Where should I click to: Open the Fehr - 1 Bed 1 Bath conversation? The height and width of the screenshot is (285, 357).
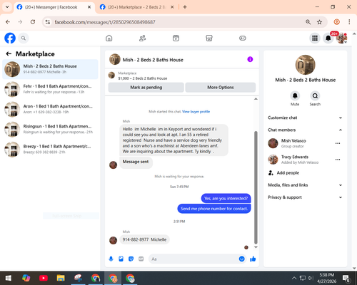[50, 89]
